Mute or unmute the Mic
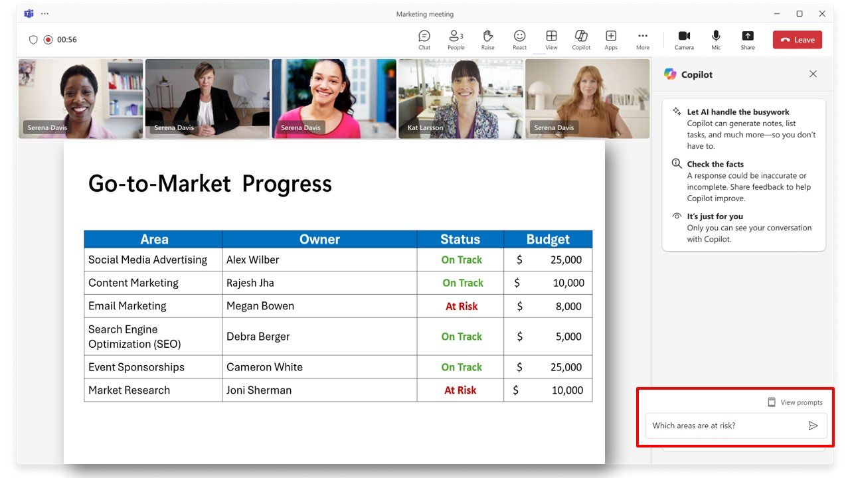The width and height of the screenshot is (850, 478). [x=716, y=40]
